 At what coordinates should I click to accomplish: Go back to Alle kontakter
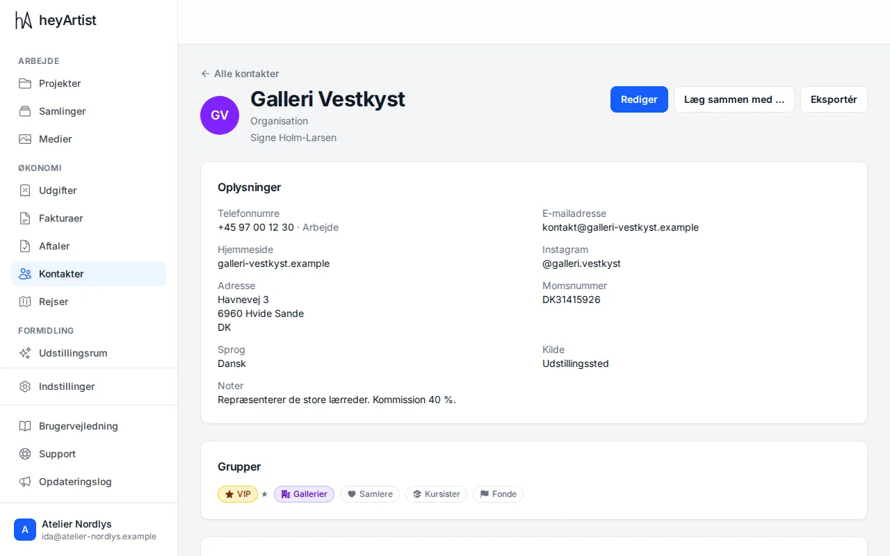pyautogui.click(x=240, y=74)
